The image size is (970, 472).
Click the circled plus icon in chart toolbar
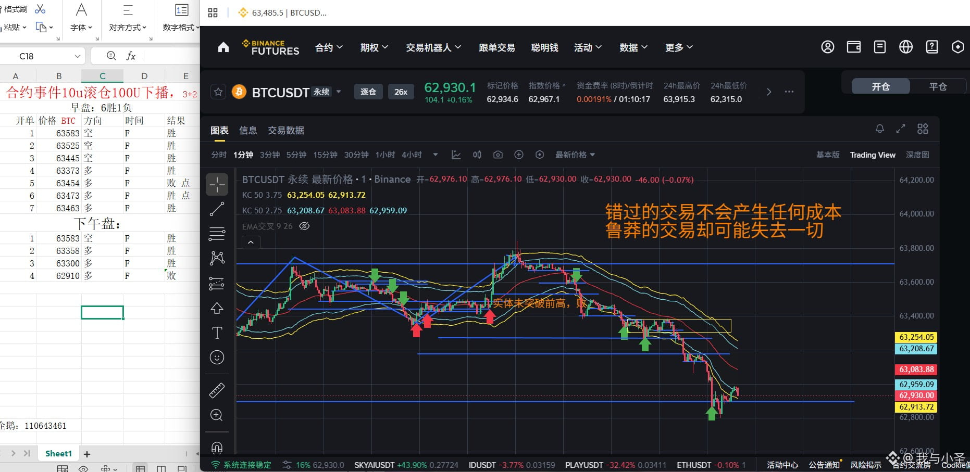point(519,155)
